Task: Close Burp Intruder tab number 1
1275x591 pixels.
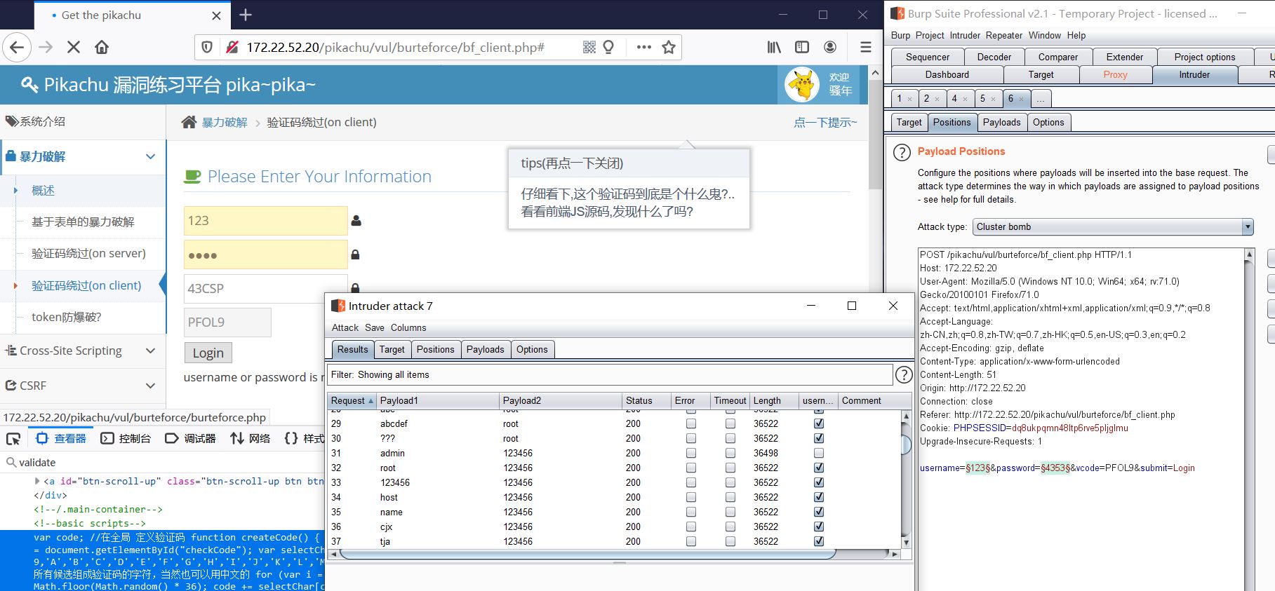Action: pos(909,99)
